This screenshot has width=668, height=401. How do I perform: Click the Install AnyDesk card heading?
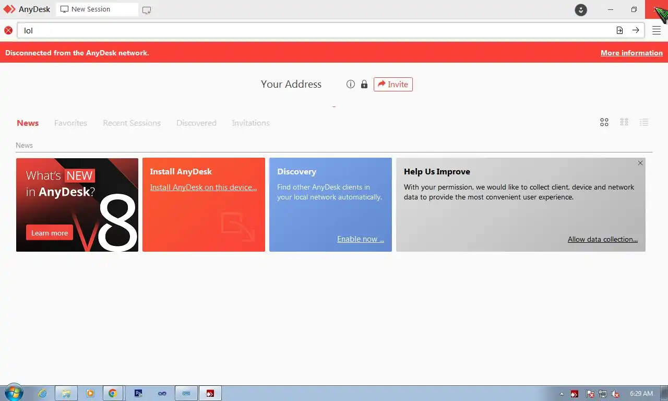click(181, 171)
